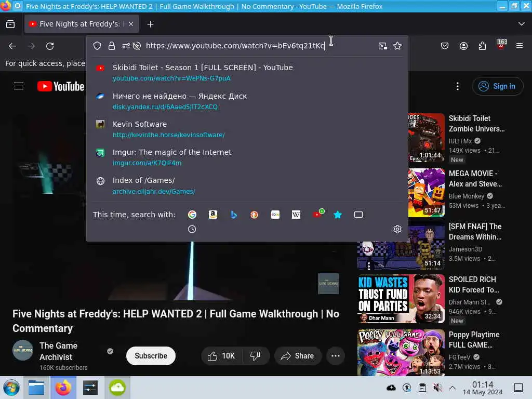Viewport: 532px width, 399px height.
Task: Expand hidden system tray icons
Action: click(453, 388)
